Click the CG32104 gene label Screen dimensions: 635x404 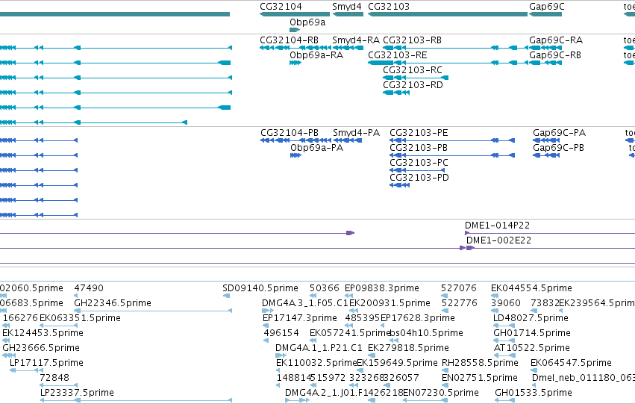(281, 7)
